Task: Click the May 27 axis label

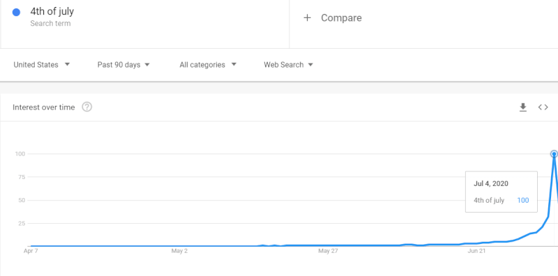Action: click(x=328, y=252)
